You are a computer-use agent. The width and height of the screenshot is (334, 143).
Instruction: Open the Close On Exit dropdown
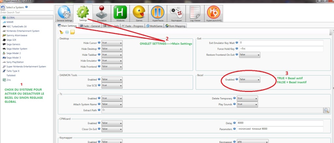112,129
